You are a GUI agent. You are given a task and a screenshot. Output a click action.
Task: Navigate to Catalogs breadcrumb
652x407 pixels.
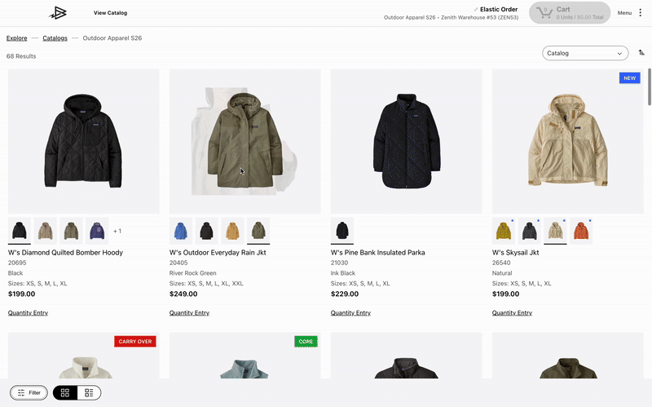pos(55,38)
